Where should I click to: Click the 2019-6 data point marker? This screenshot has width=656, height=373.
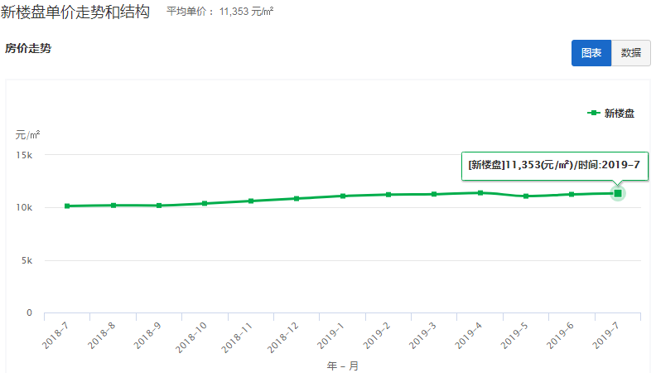click(572, 194)
